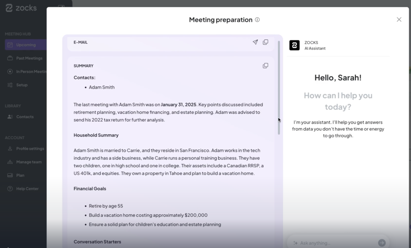Click the info icon beside Meeting preparation

click(257, 20)
